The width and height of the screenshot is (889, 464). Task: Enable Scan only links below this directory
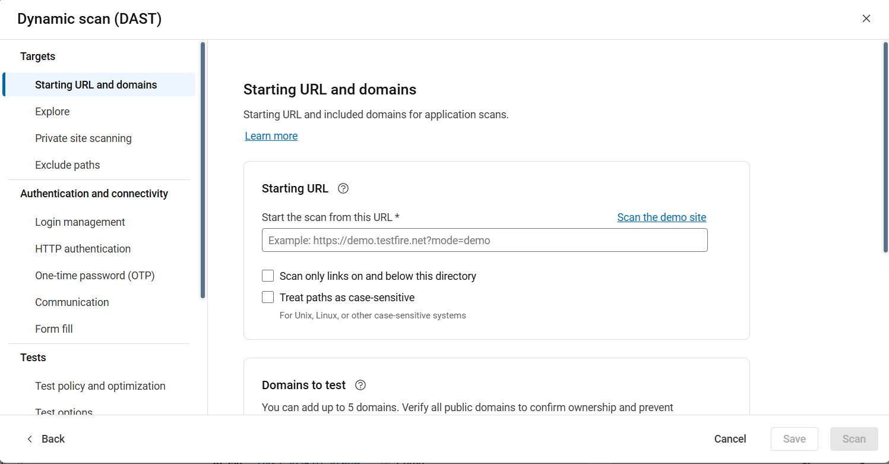[x=268, y=276]
